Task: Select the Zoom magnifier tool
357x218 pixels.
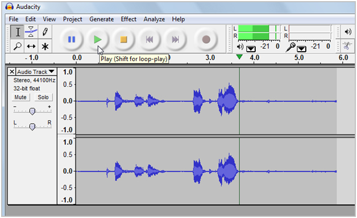Action: point(18,46)
